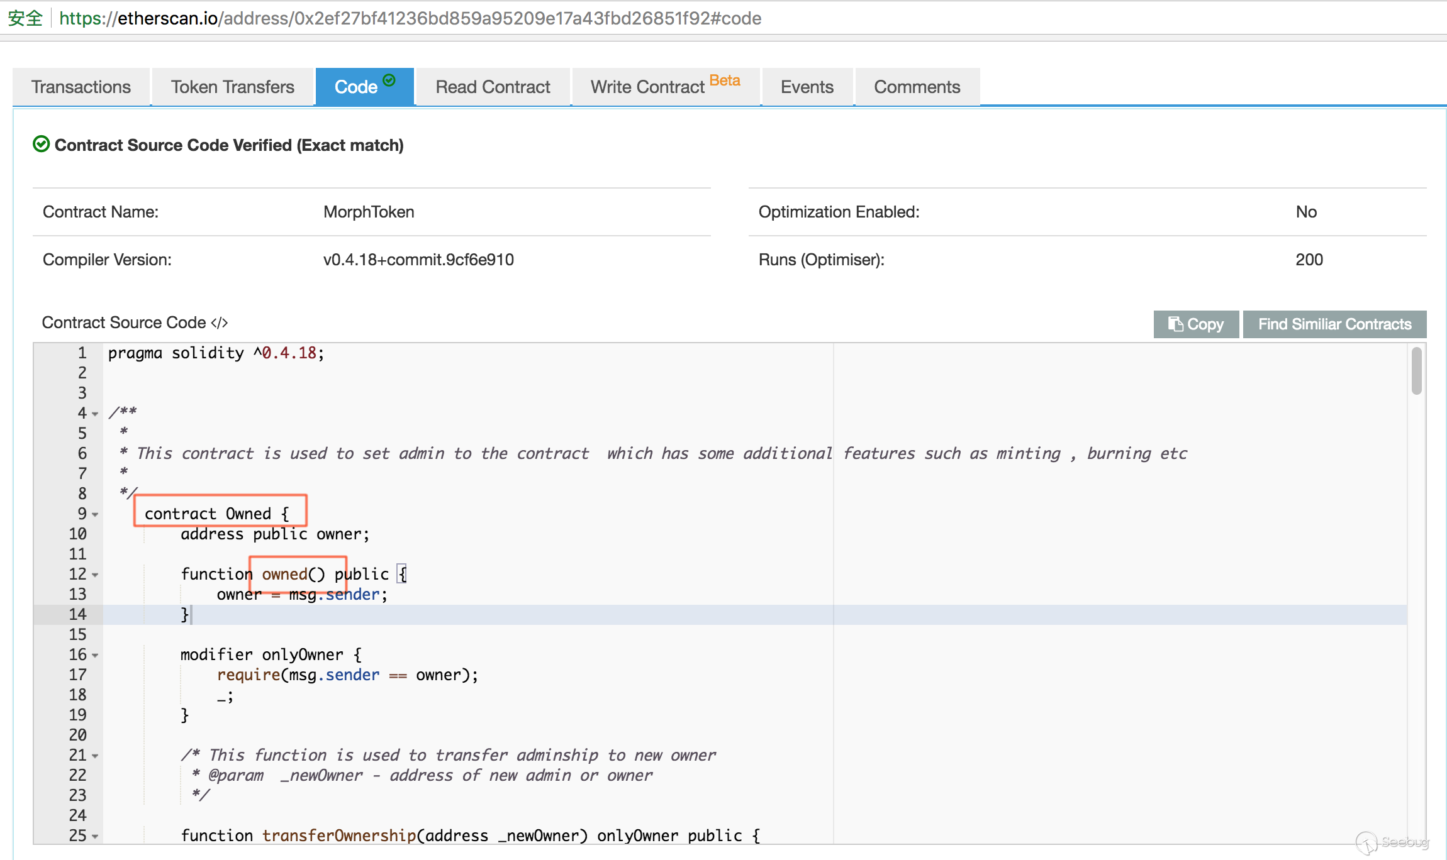
Task: Collapse the comment at line 21
Action: point(96,756)
